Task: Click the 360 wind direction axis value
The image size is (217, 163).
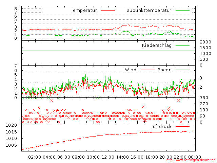Action: coord(204,98)
